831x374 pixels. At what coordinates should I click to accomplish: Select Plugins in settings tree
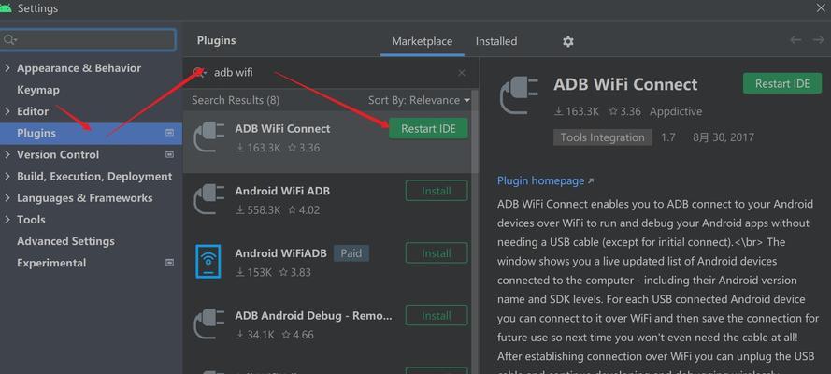click(92, 133)
